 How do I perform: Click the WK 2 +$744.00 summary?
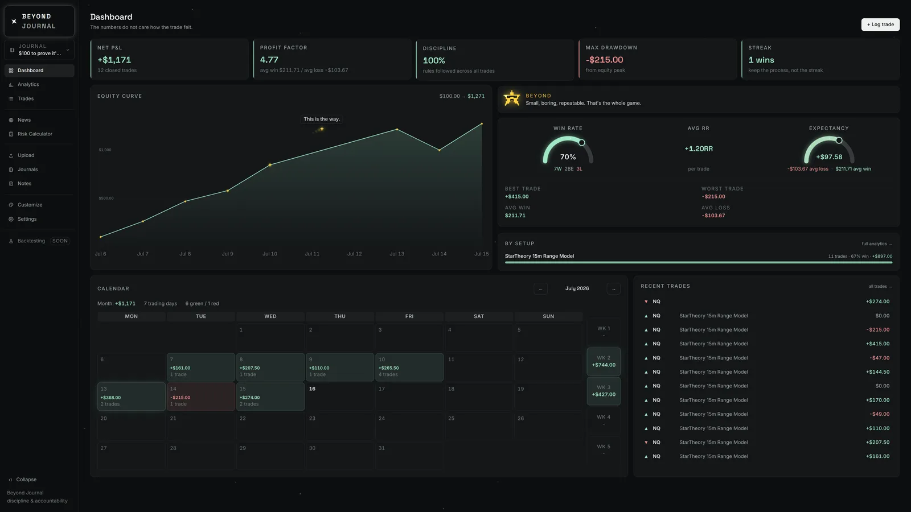tap(604, 362)
